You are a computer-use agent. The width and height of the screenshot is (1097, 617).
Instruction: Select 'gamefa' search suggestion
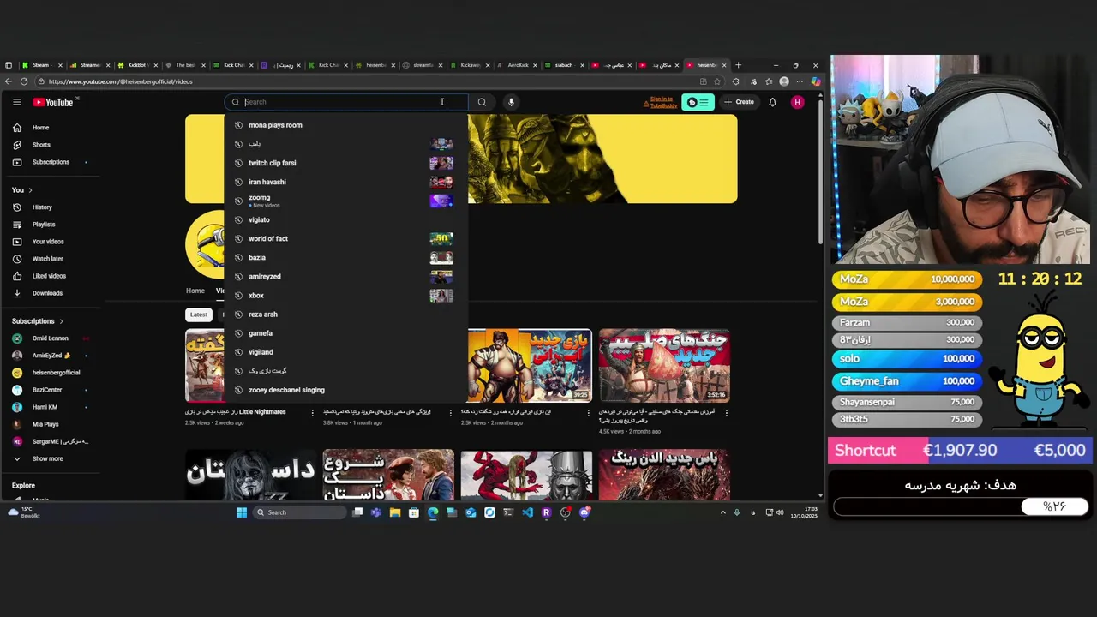pyautogui.click(x=345, y=333)
